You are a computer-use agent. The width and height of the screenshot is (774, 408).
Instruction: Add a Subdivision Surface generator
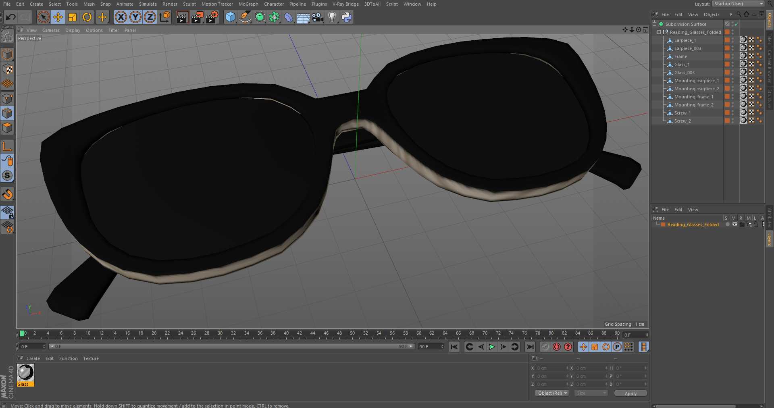tap(260, 17)
